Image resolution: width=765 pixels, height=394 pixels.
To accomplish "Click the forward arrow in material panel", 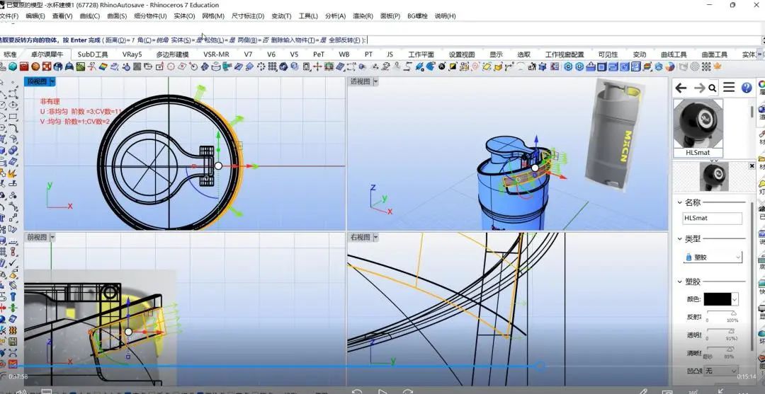I will pyautogui.click(x=699, y=88).
